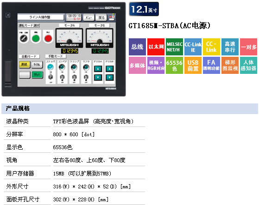Click the 65536色 display color value
This screenshot has width=259, height=205.
63,147
